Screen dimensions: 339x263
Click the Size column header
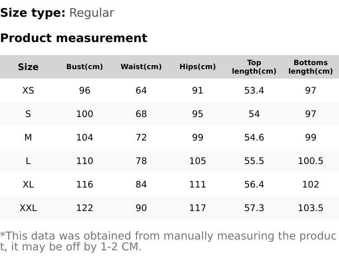point(28,67)
